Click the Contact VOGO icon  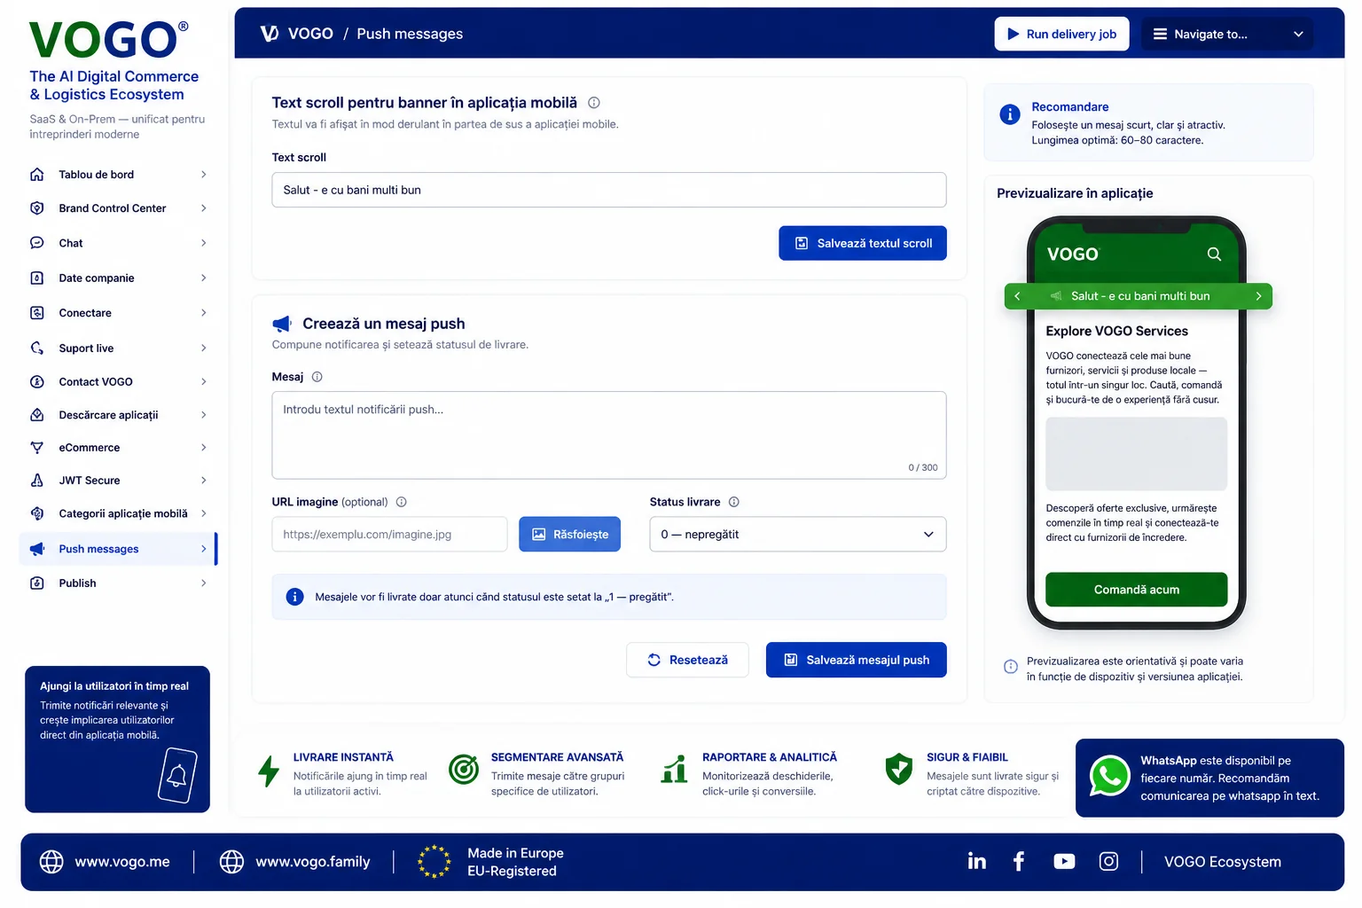pos(37,382)
